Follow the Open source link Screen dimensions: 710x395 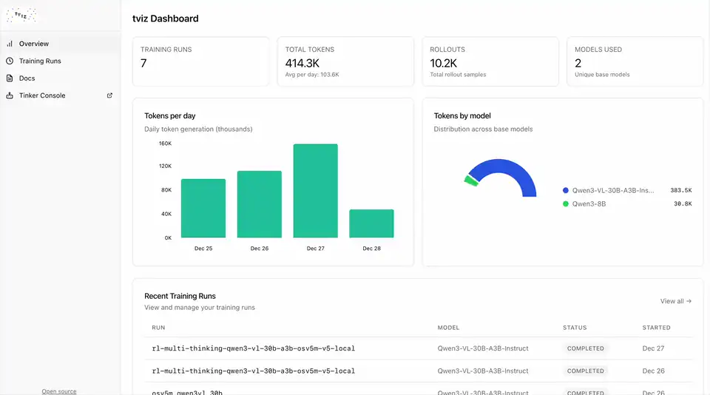coord(59,391)
